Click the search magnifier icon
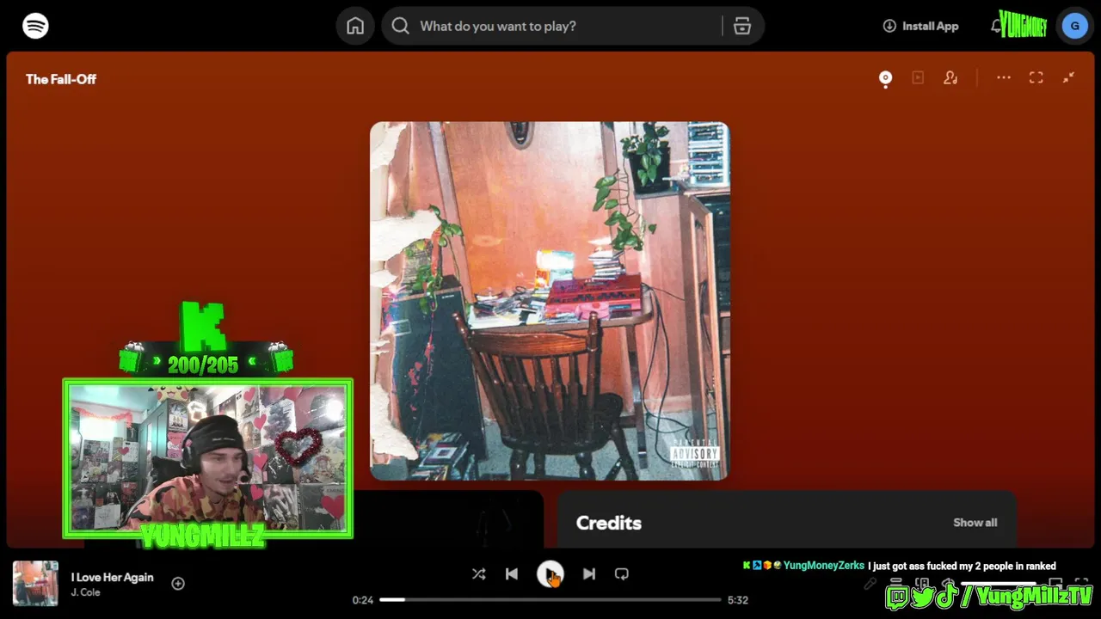 (400, 26)
